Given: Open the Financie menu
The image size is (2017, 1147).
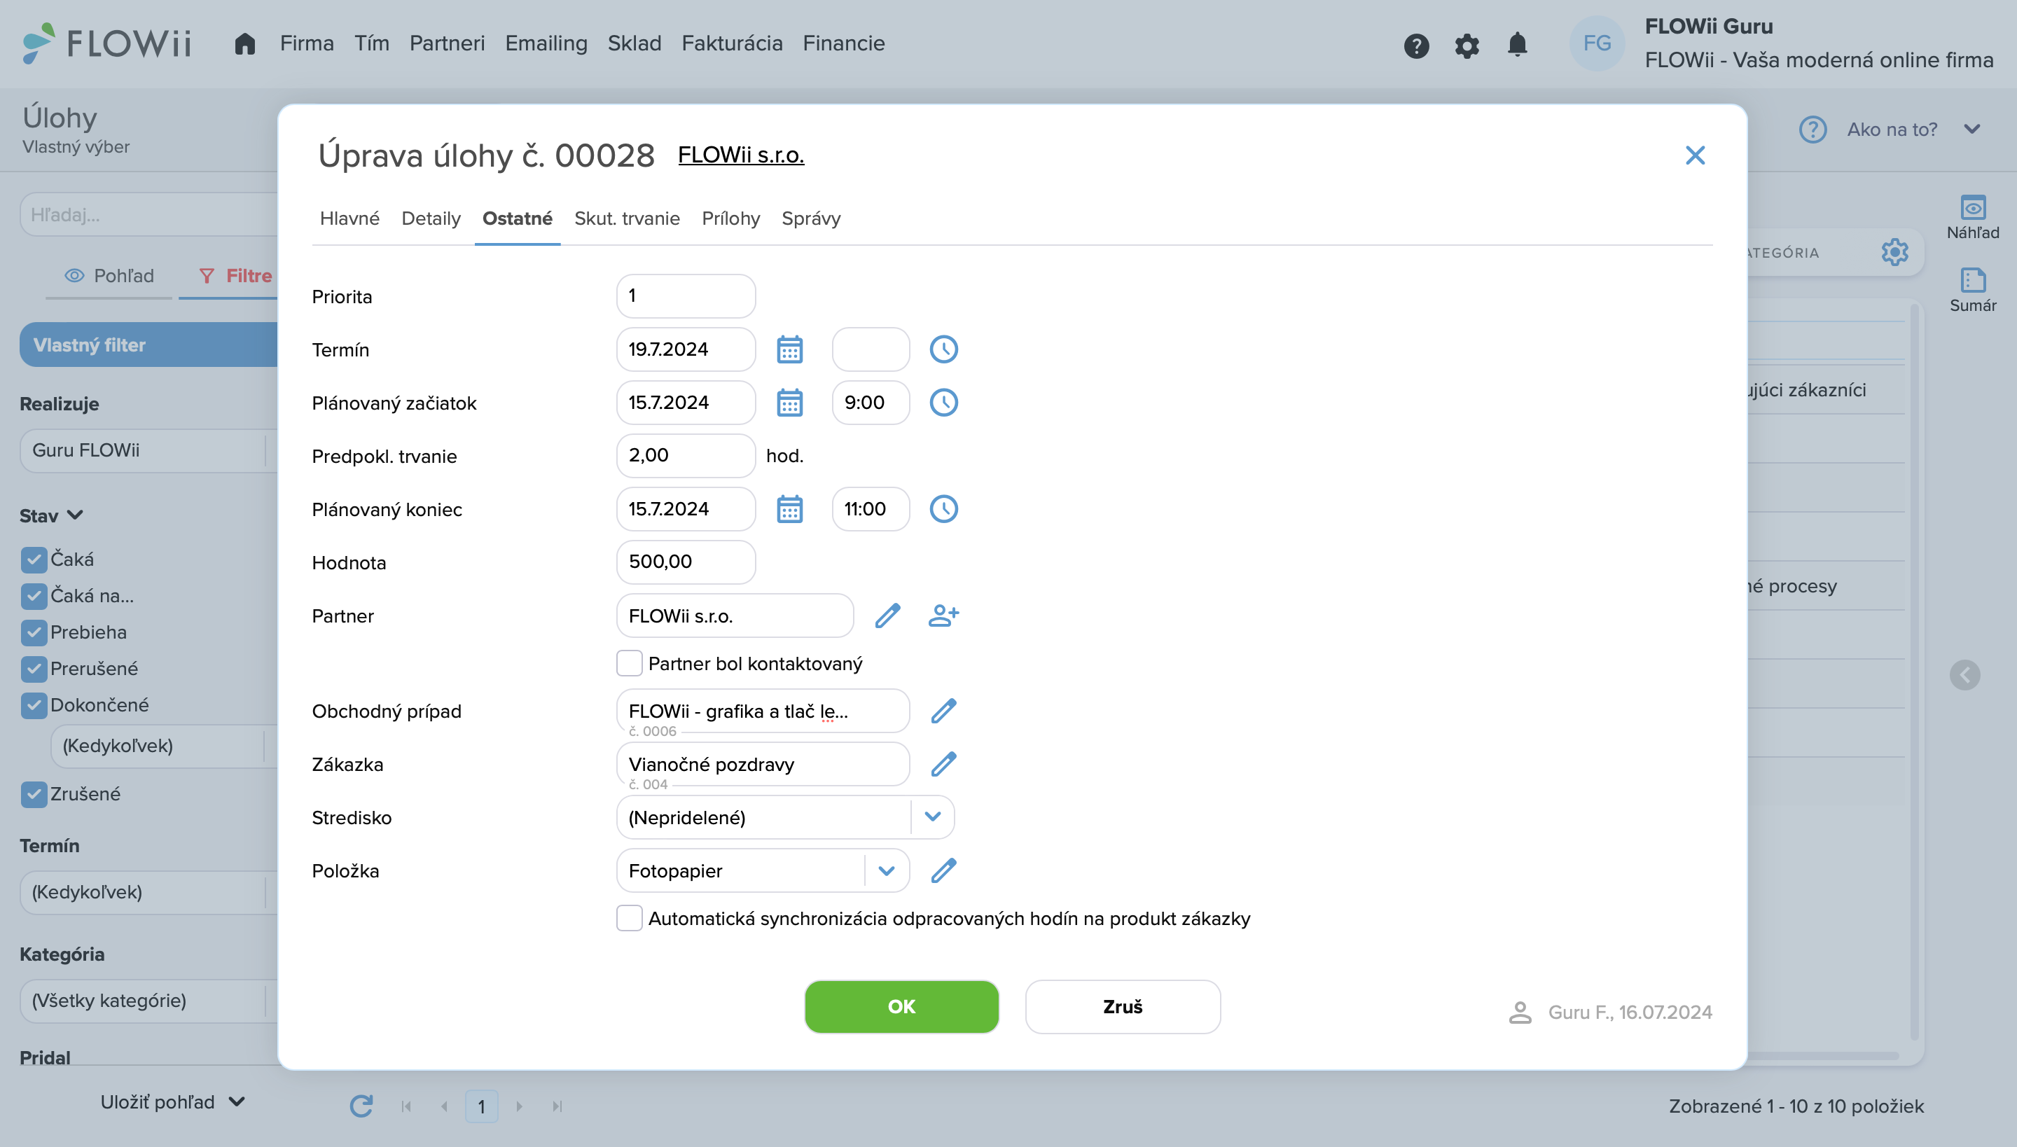Looking at the screenshot, I should 844,43.
